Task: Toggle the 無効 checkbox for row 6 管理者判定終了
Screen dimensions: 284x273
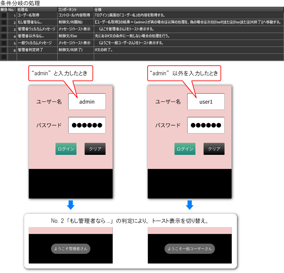Action: (4, 50)
